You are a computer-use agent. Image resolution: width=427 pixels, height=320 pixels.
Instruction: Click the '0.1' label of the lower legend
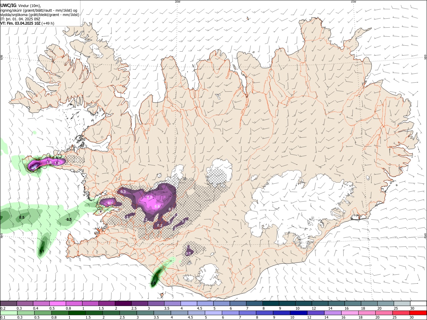click(3, 317)
